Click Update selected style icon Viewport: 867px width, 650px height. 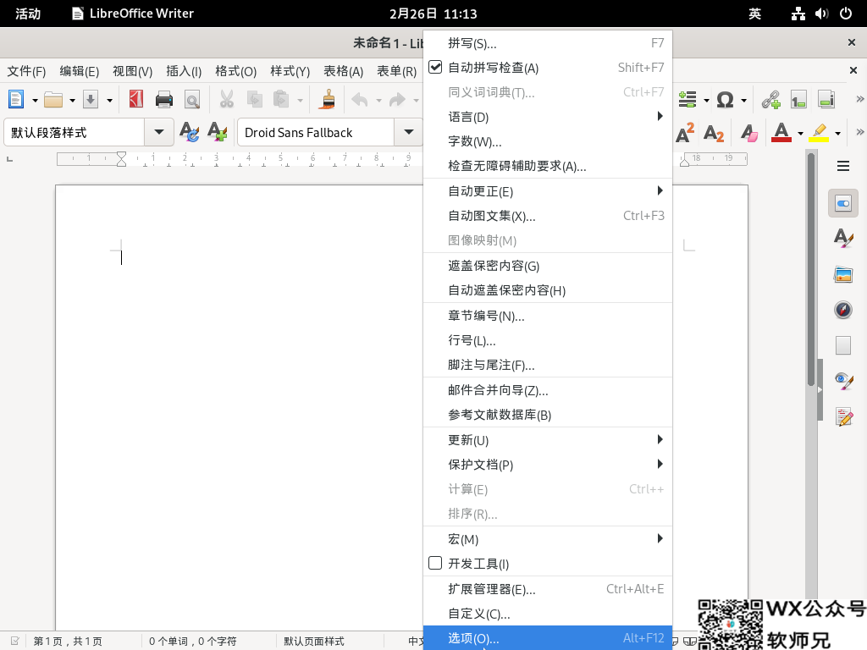coord(189,132)
